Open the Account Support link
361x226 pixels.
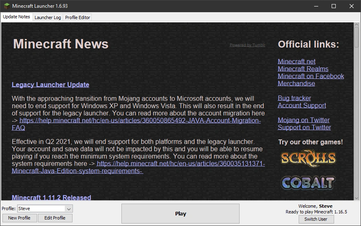(x=302, y=105)
